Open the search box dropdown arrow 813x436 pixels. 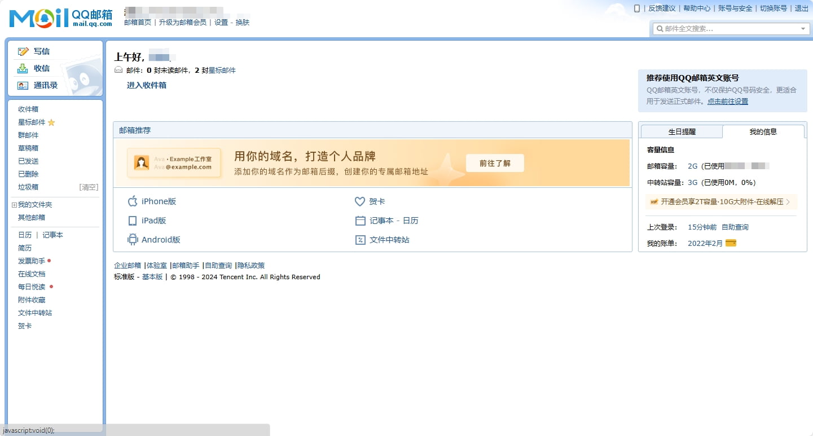point(803,29)
